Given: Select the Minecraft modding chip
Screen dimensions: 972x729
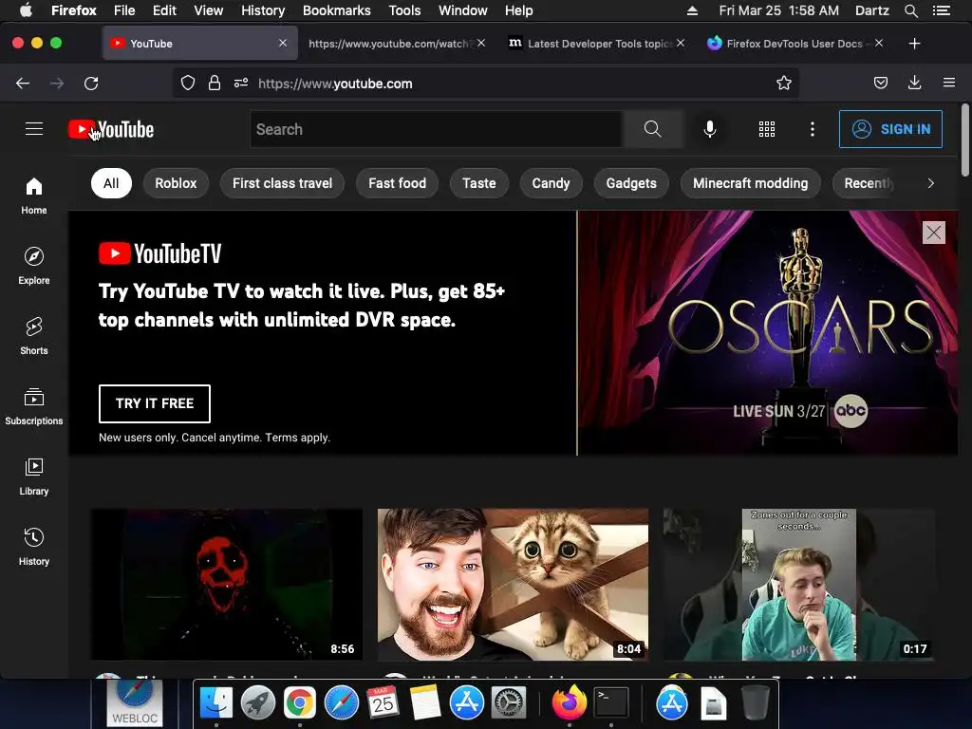Looking at the screenshot, I should click(x=750, y=183).
